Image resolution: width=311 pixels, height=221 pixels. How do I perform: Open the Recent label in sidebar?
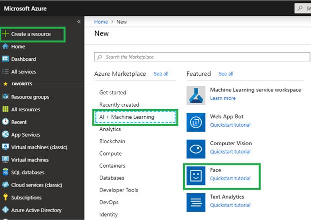click(x=18, y=122)
